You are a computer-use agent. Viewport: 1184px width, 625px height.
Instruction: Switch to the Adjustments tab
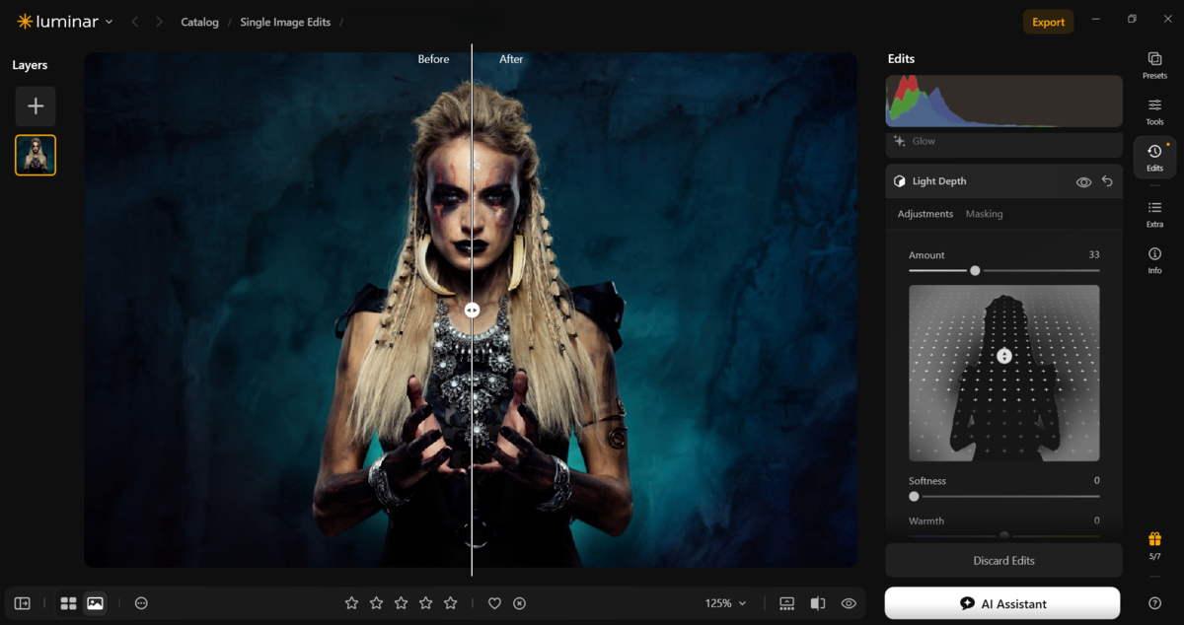tap(925, 214)
